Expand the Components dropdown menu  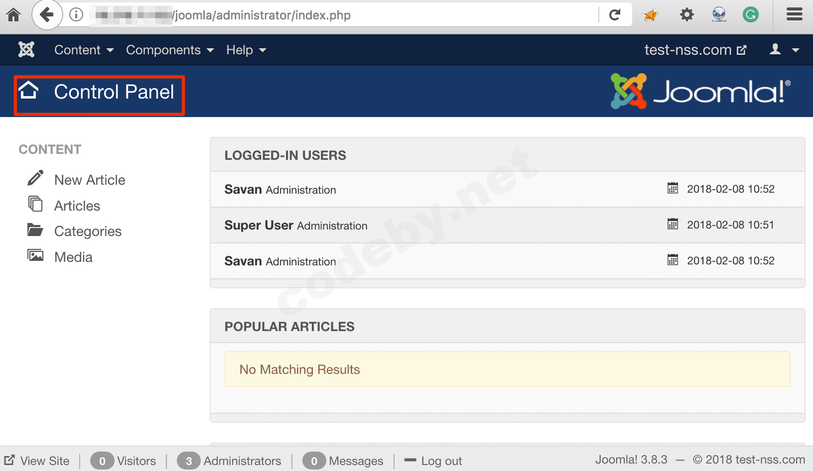point(170,50)
